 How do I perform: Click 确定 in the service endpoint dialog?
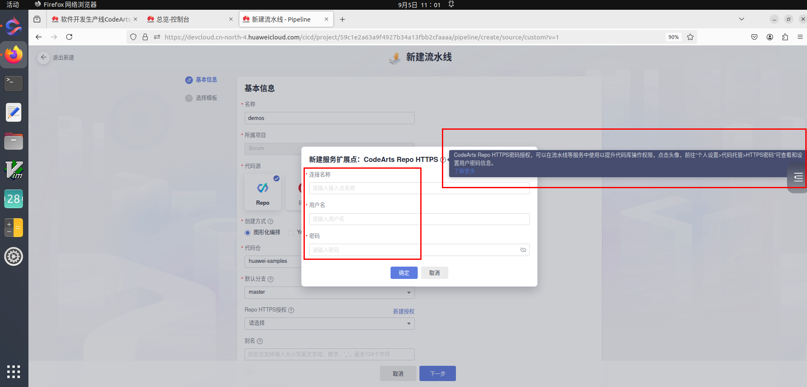point(404,273)
